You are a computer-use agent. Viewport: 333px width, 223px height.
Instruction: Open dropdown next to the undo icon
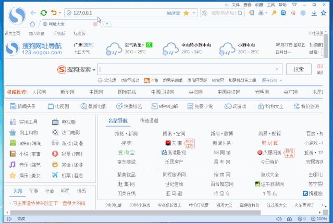60,13
